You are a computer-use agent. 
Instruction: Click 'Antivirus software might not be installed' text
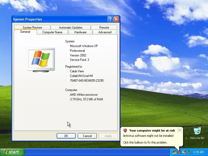[148, 136]
